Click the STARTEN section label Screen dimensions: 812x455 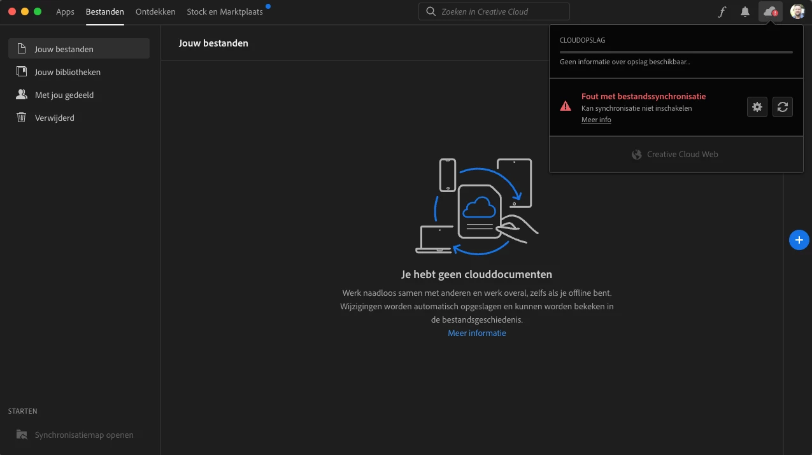pos(23,411)
